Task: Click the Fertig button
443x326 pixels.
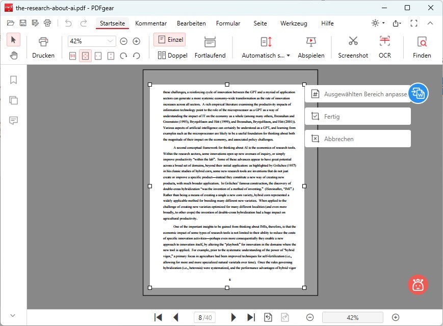Action: pyautogui.click(x=357, y=117)
